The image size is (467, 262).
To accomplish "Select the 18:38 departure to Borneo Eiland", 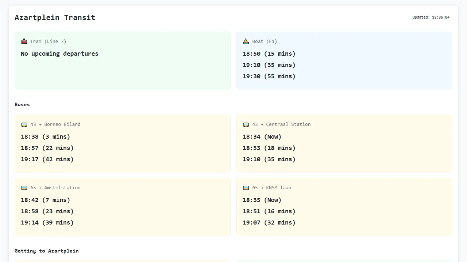I will pyautogui.click(x=45, y=136).
